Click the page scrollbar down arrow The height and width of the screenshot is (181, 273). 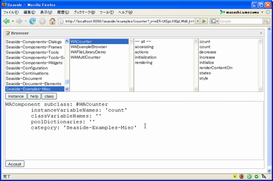[269, 171]
